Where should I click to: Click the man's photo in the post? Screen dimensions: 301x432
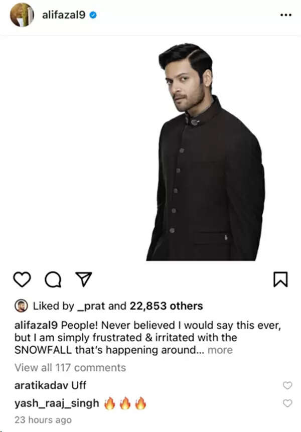206,152
